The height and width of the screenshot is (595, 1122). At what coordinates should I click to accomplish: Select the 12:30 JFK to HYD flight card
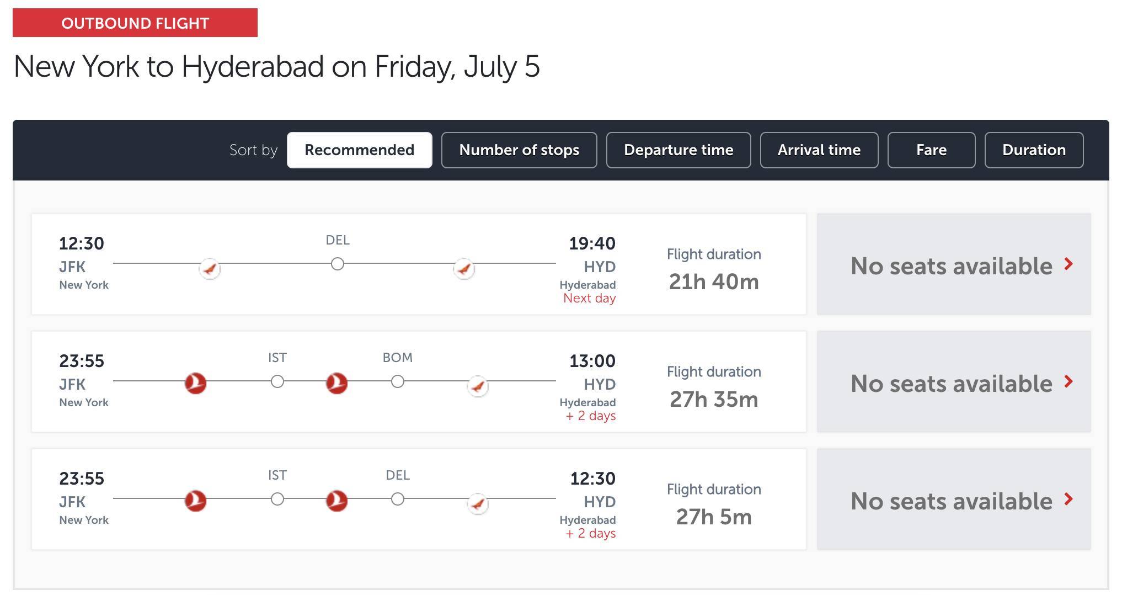[x=419, y=264]
